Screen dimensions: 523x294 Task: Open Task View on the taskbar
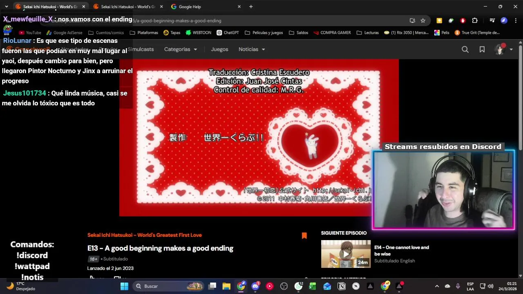212,286
